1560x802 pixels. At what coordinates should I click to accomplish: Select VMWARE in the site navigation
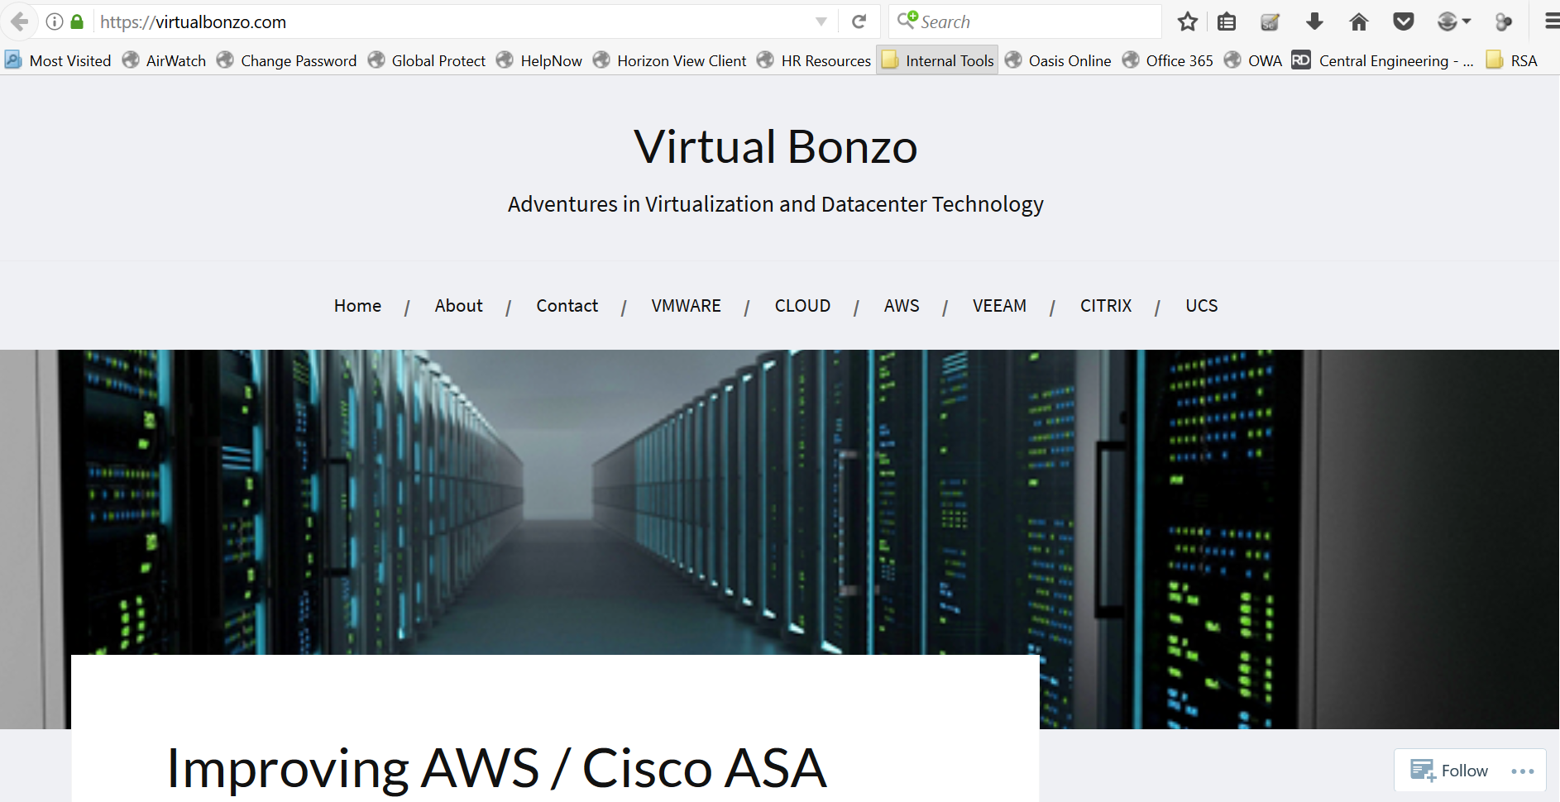(686, 306)
